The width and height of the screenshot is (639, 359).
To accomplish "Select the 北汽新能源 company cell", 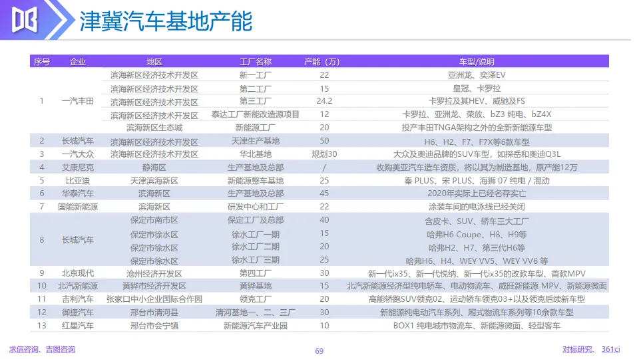I will pyautogui.click(x=77, y=286).
